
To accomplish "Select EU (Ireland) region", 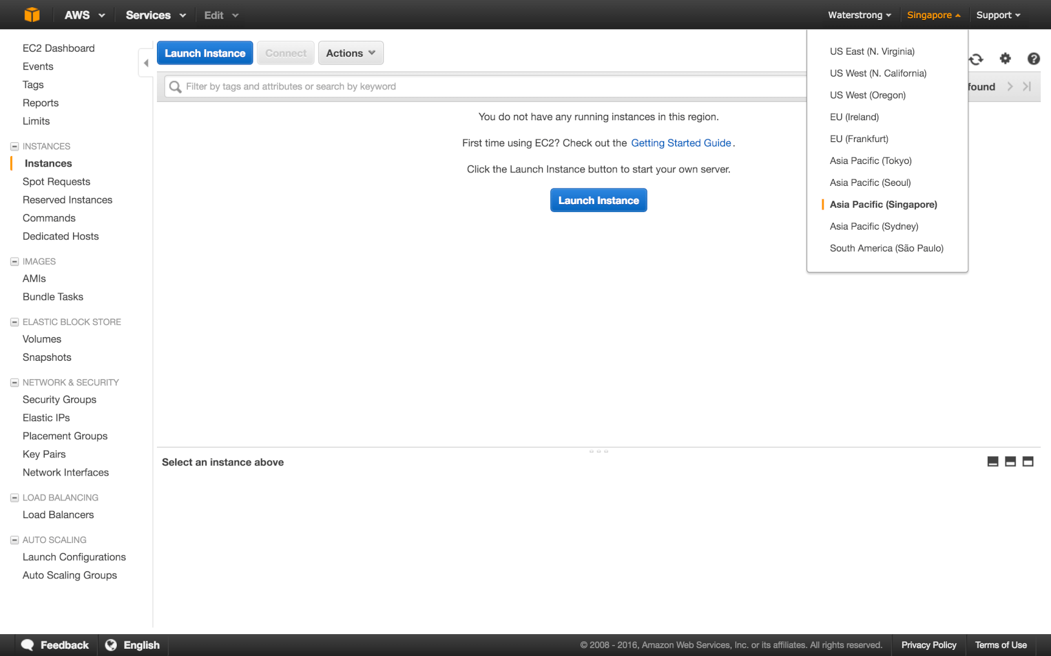I will pyautogui.click(x=855, y=117).
